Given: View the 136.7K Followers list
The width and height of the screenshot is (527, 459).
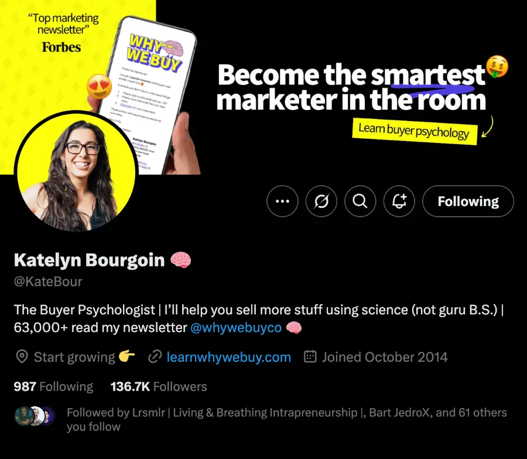Looking at the screenshot, I should point(159,387).
